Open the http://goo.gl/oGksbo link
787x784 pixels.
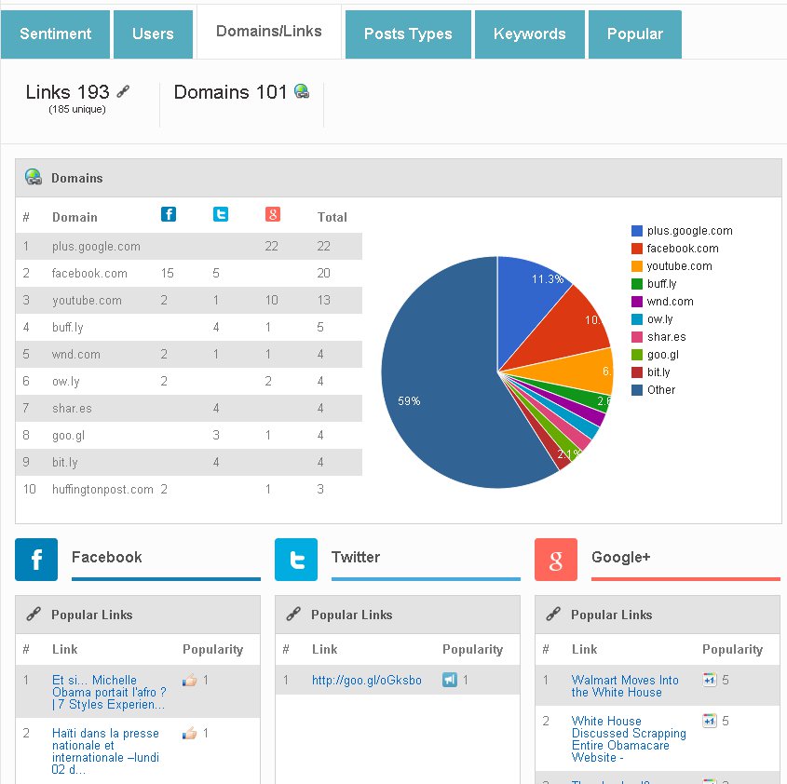click(367, 680)
